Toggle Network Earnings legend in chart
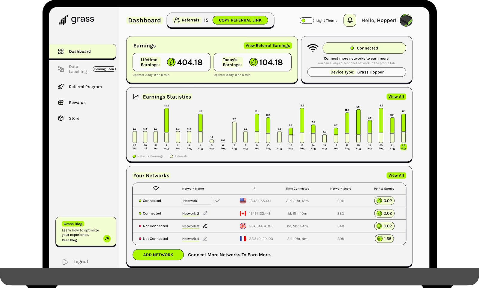This screenshot has height=288, width=479. [148, 156]
